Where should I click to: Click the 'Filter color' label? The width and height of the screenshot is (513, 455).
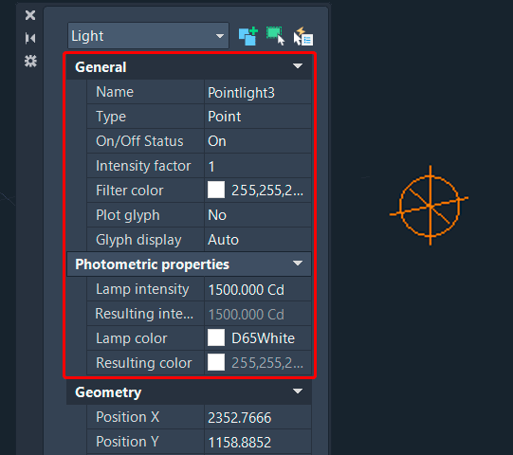point(130,191)
